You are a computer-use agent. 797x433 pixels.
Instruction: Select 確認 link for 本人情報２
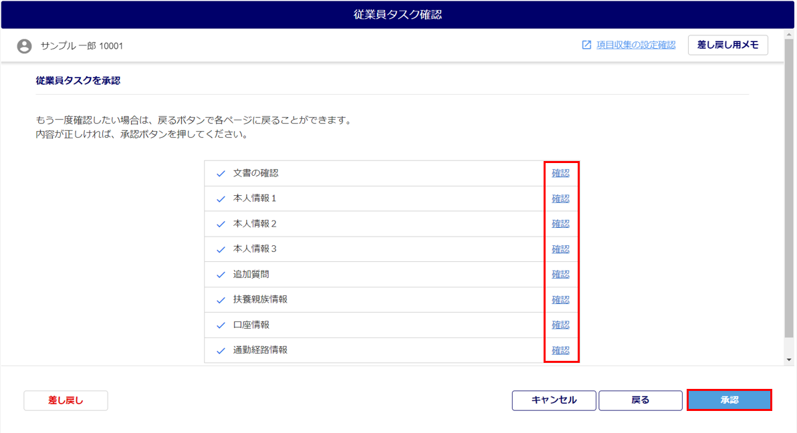coord(560,224)
